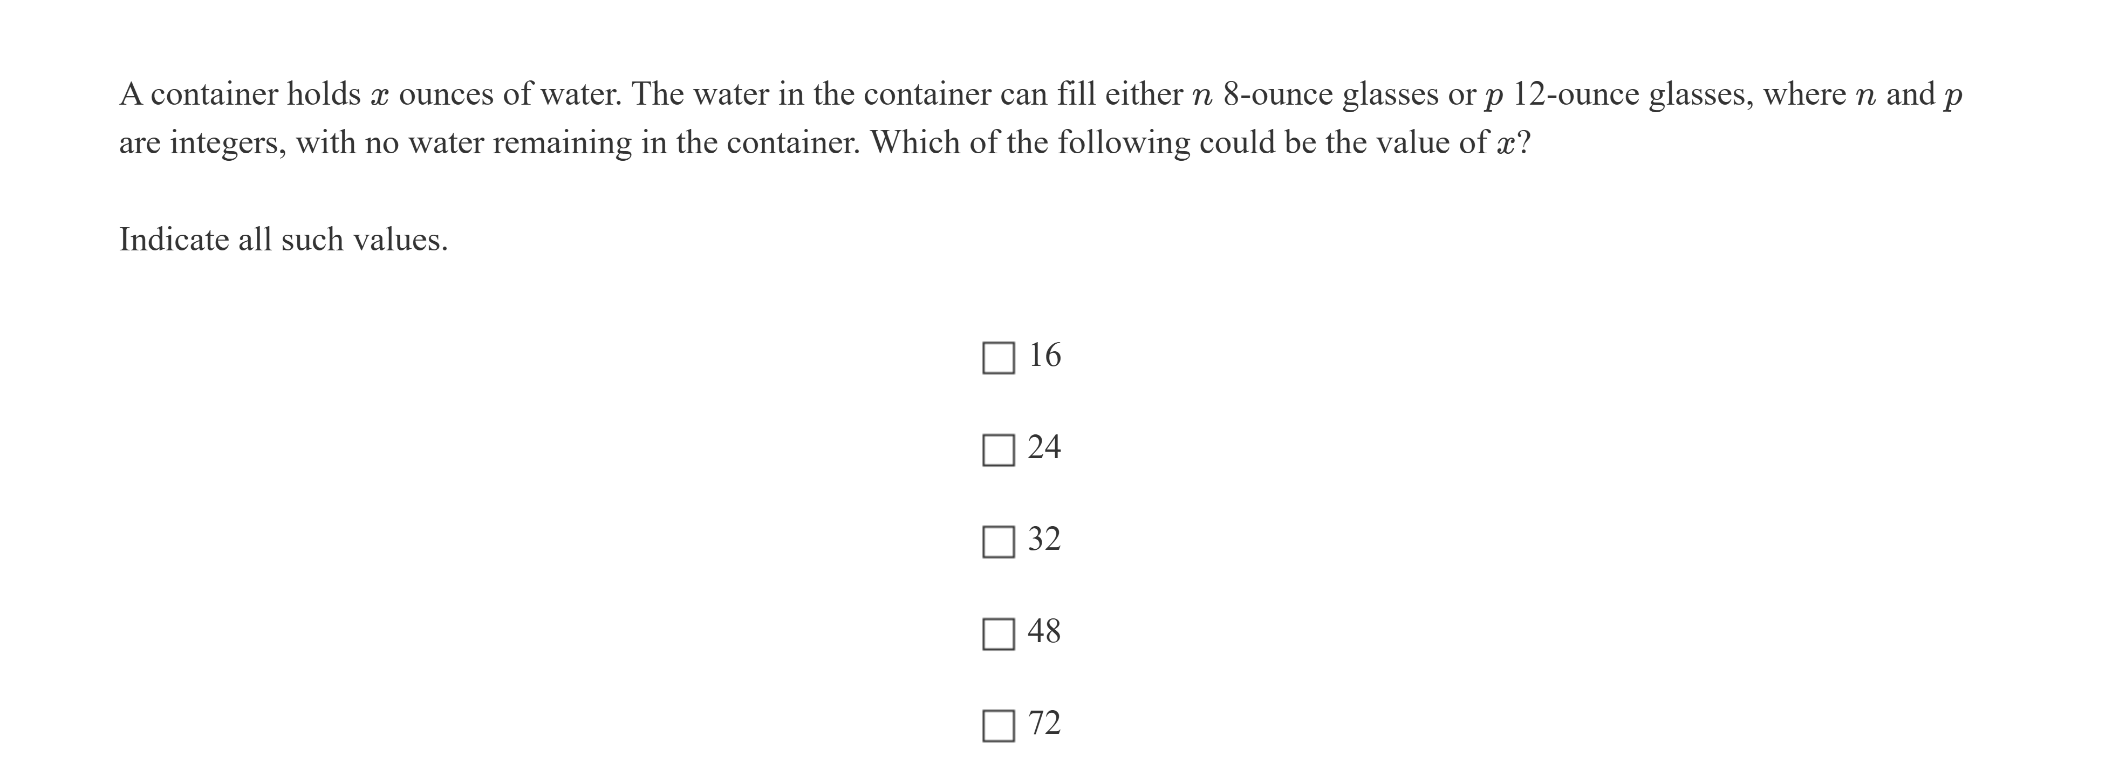The width and height of the screenshot is (2119, 777).
Task: Click the option label 48
Action: coord(1045,632)
